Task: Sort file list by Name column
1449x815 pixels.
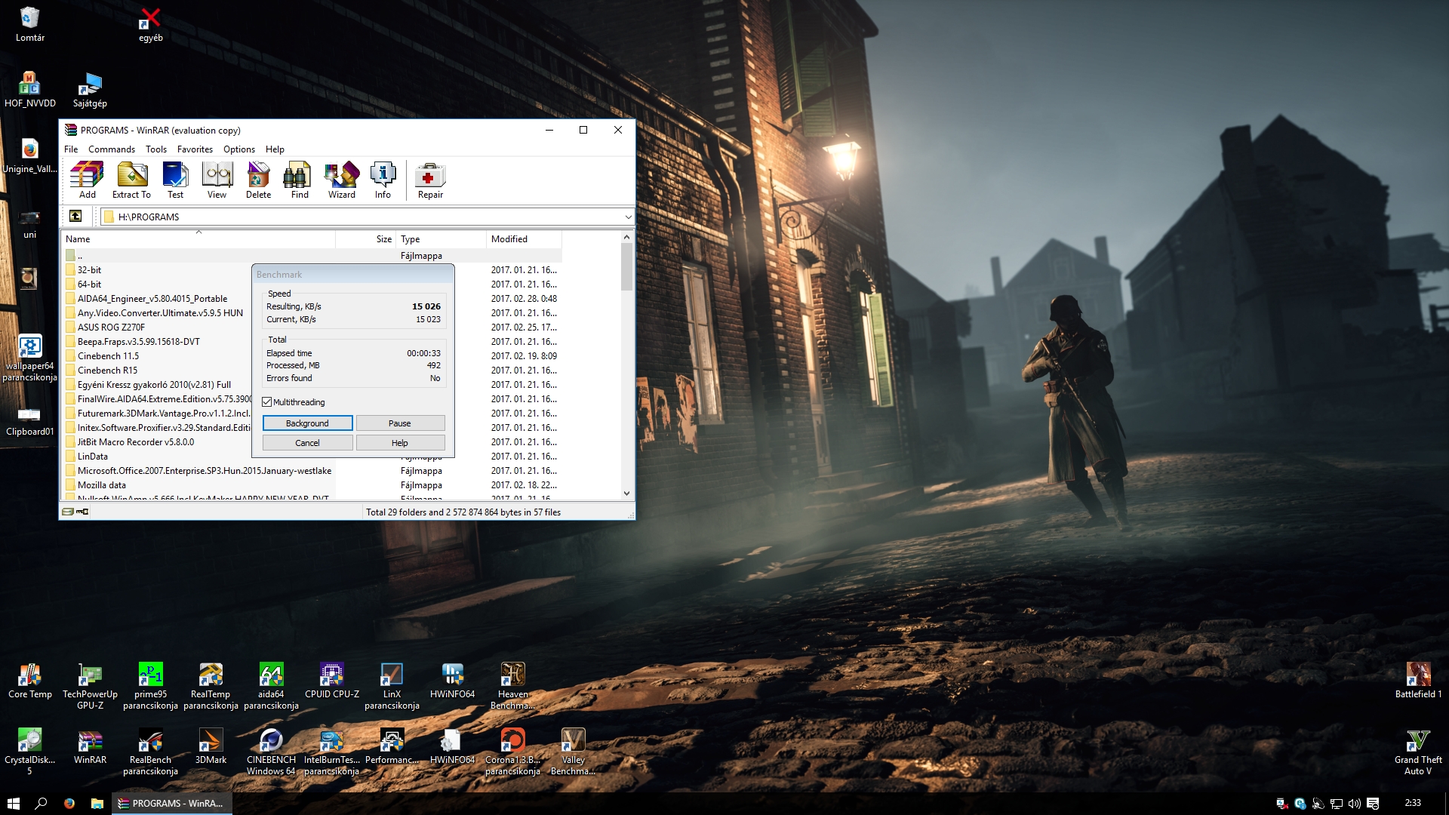Action: [x=198, y=239]
